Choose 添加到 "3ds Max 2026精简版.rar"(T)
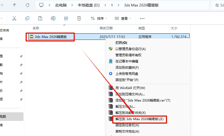Screen dimensions: 224x136 (143, 100)
